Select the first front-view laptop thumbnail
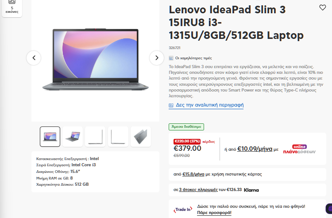 [x=50, y=137]
